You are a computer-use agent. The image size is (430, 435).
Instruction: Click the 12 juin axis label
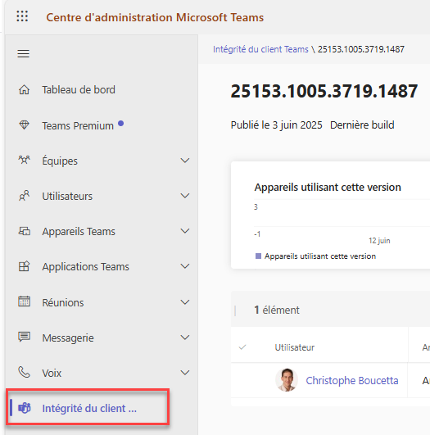tap(379, 241)
